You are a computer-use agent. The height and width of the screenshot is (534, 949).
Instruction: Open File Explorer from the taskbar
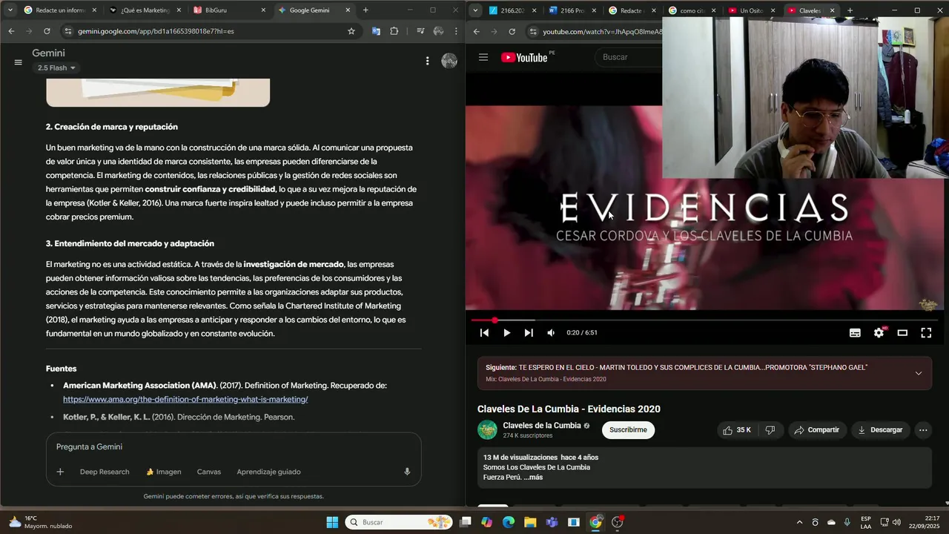pos(530,522)
